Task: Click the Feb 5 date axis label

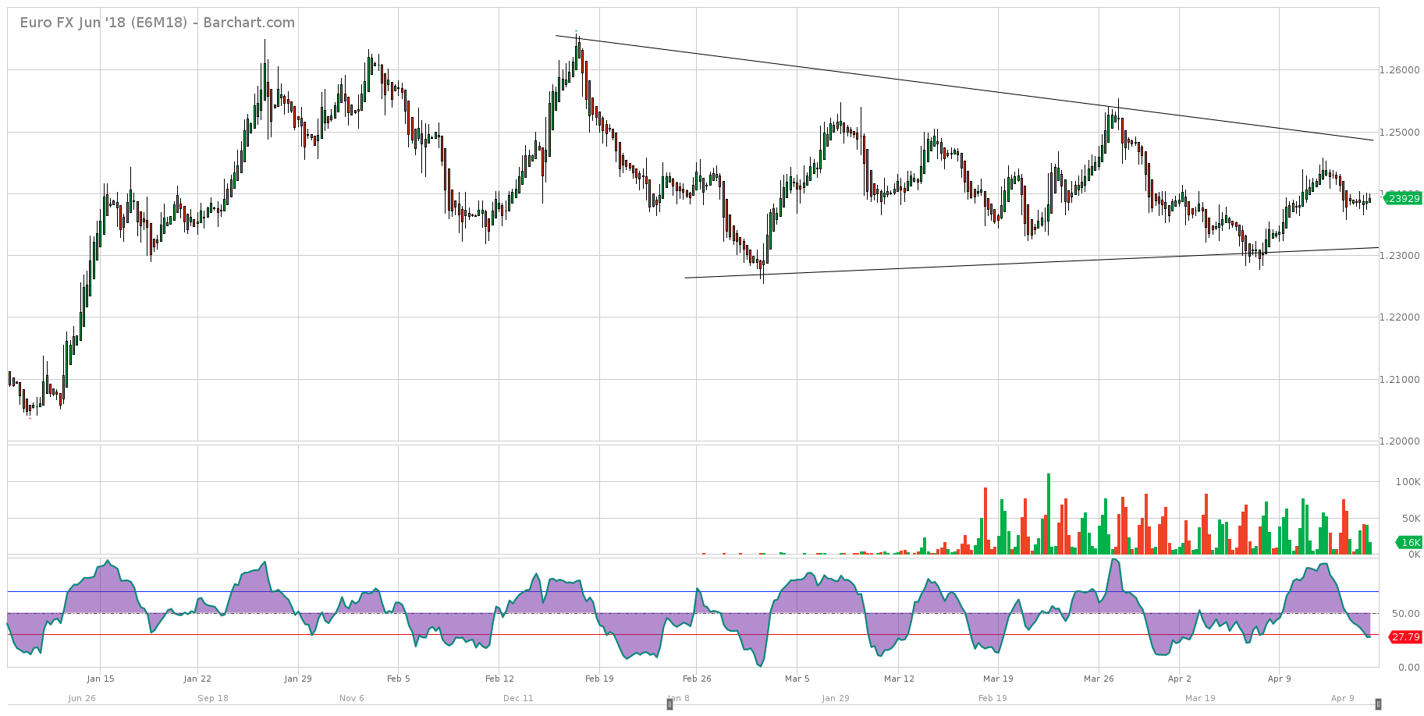Action: coord(399,679)
